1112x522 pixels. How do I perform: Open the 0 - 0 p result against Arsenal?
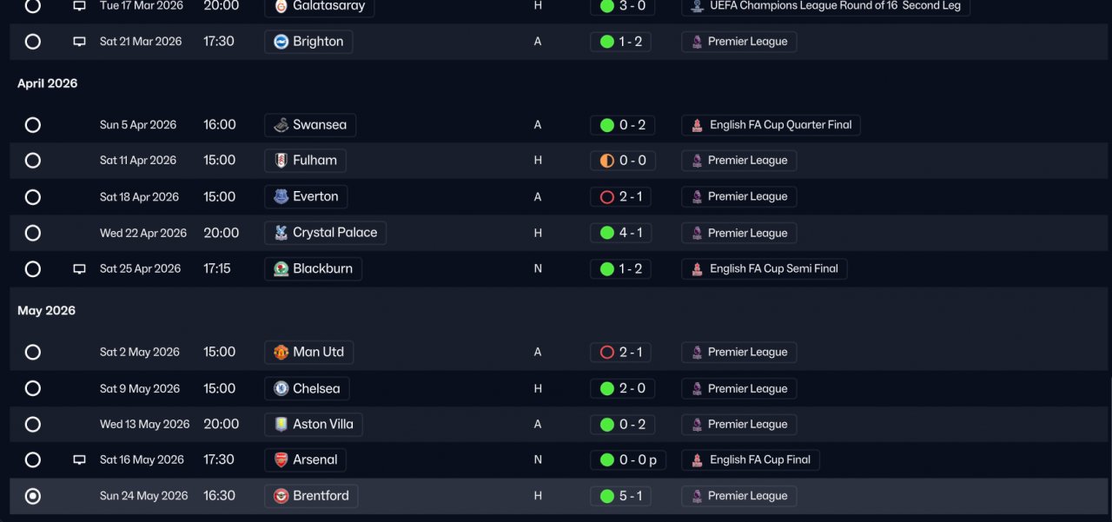coord(628,460)
